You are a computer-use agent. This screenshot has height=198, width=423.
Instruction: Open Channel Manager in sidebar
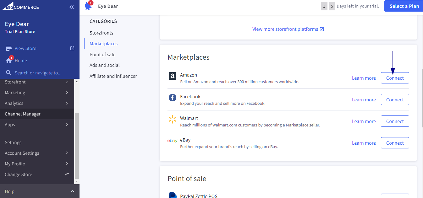pyautogui.click(x=37, y=114)
